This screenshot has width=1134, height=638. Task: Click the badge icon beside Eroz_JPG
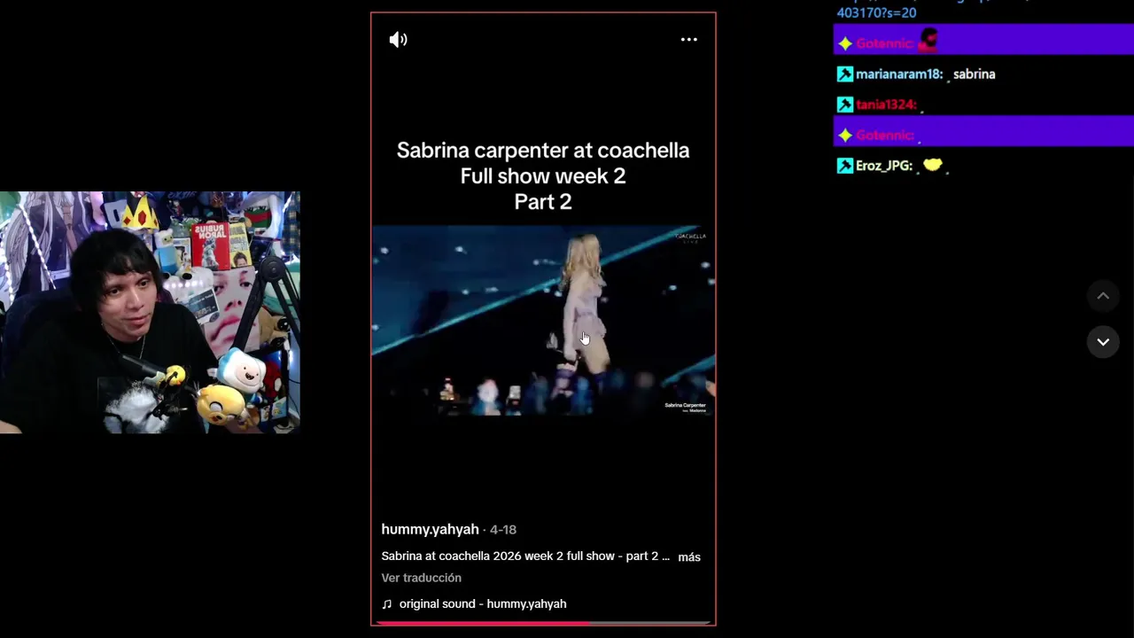[845, 166]
